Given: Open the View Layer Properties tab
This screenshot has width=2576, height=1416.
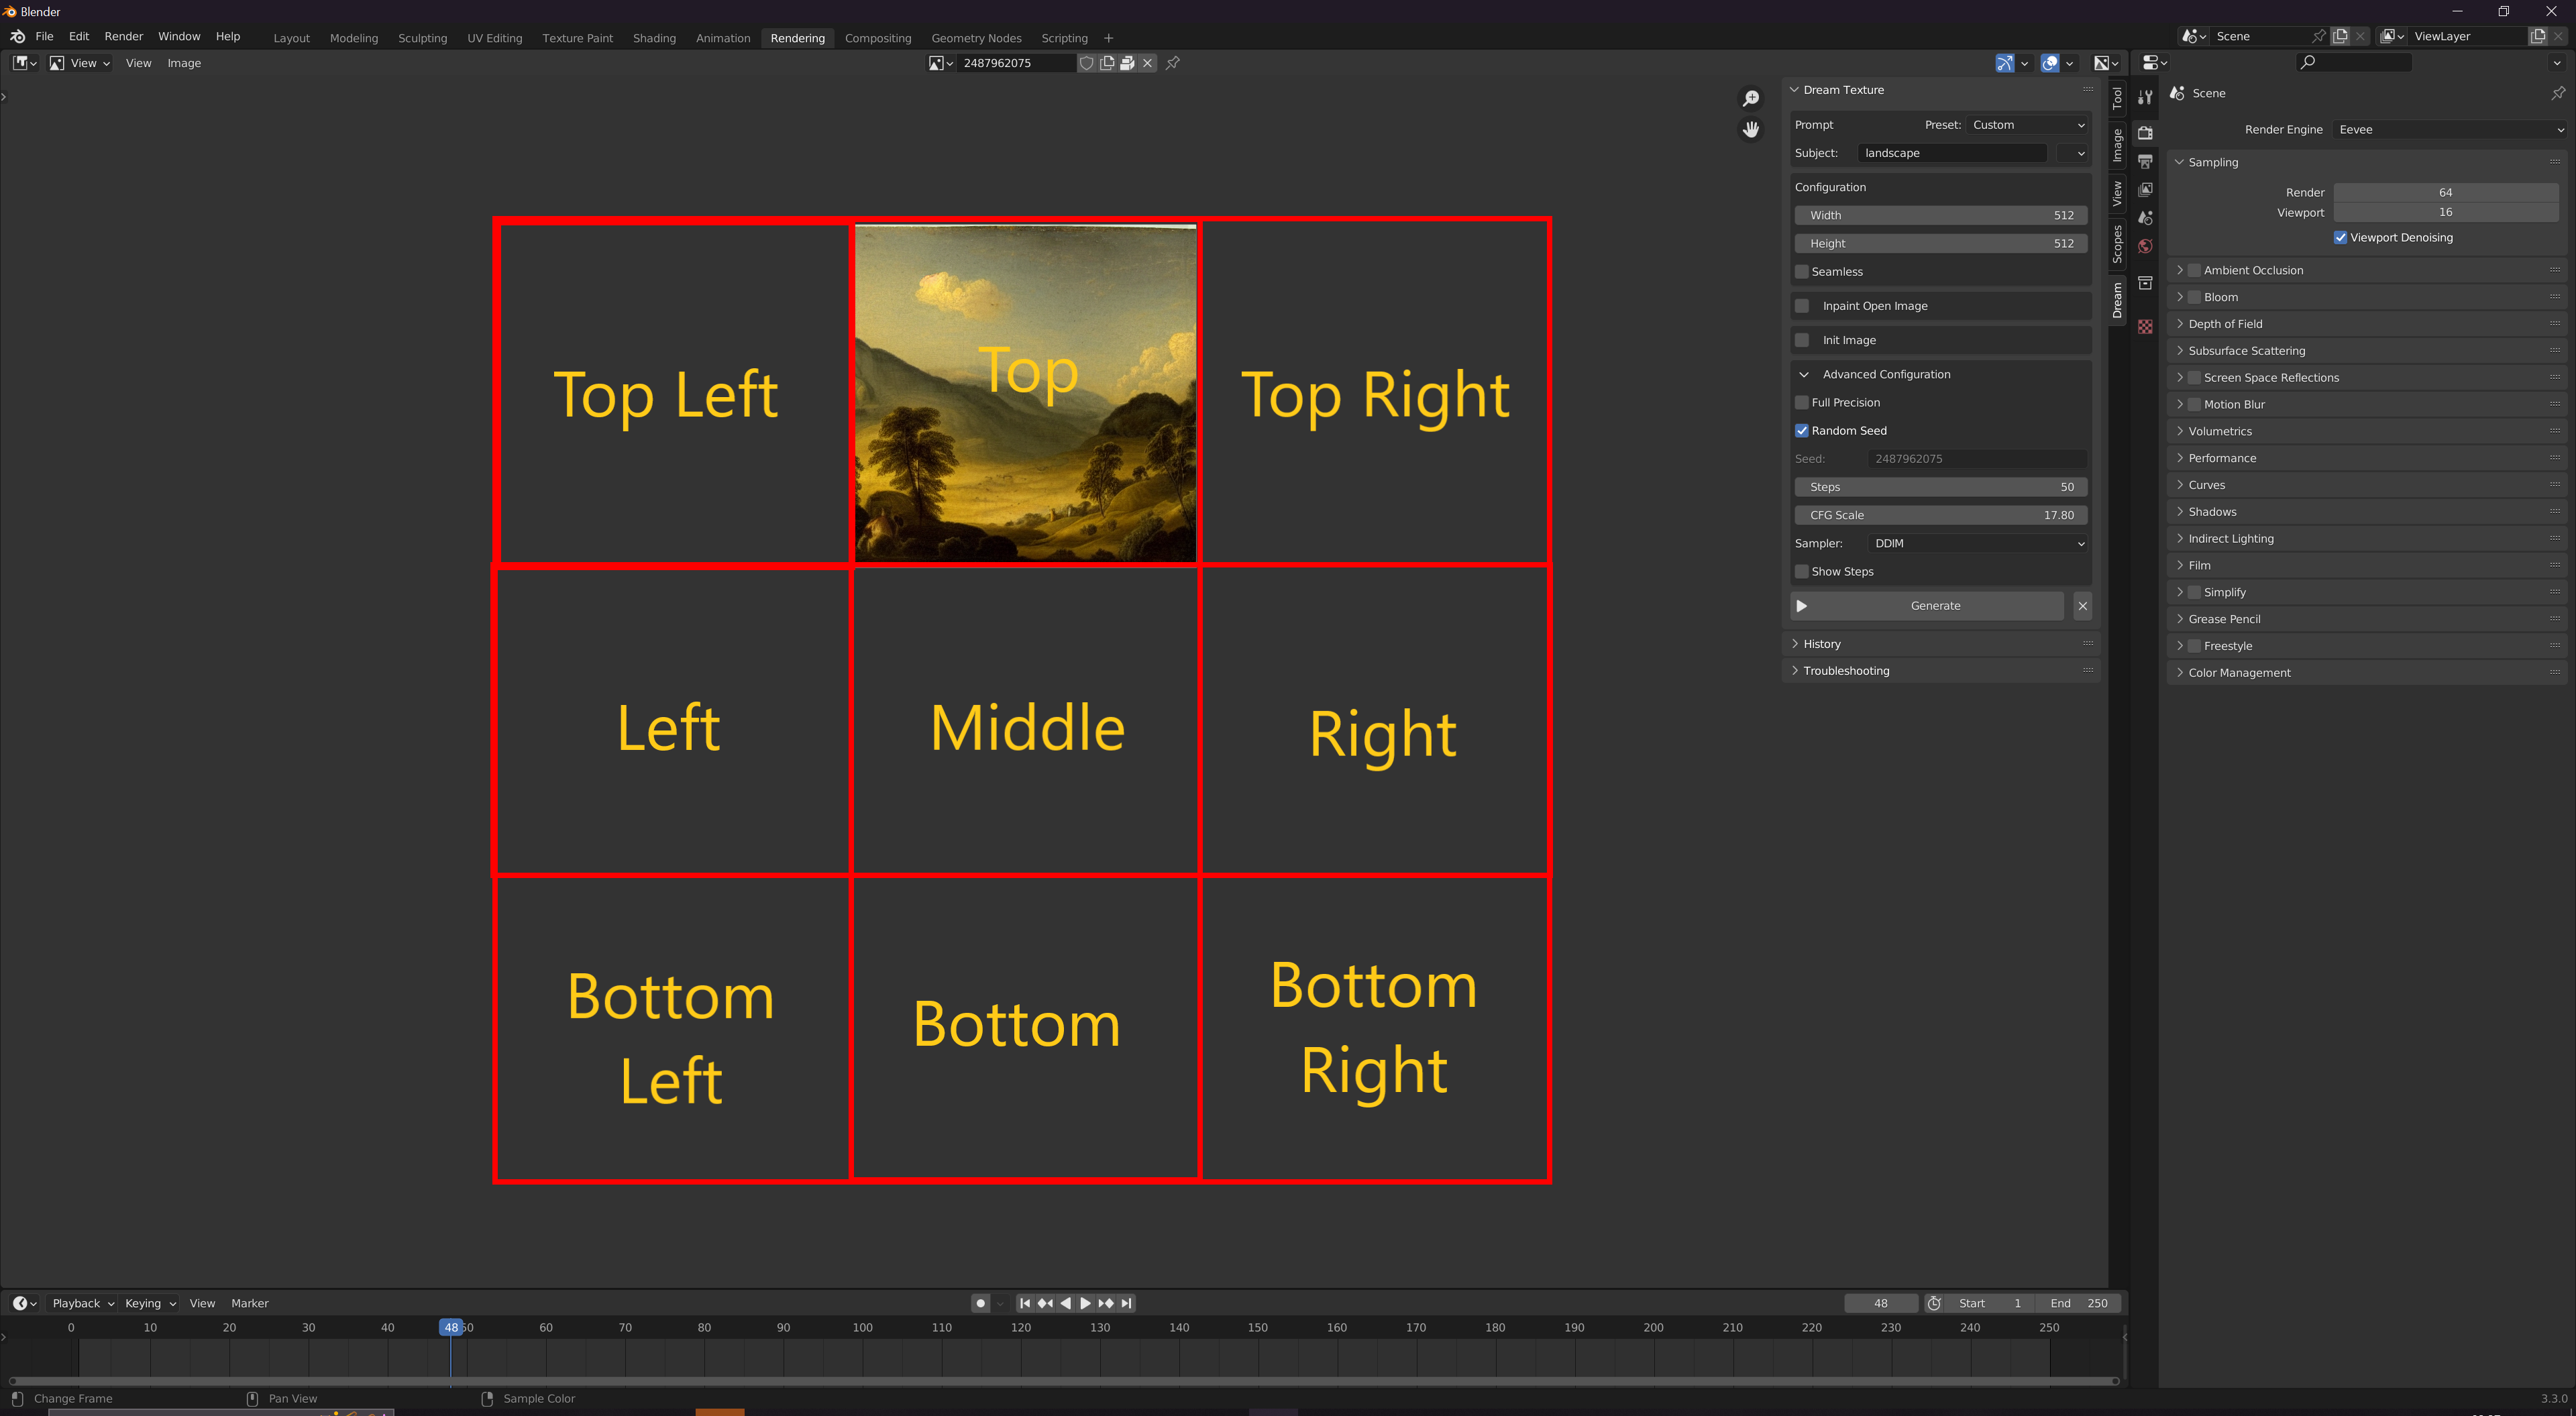Looking at the screenshot, I should pos(2145,189).
